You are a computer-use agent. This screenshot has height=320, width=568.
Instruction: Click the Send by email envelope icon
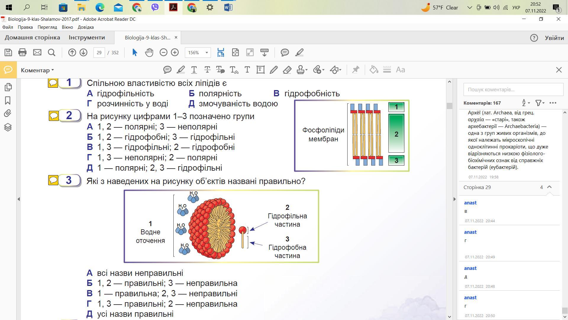tap(37, 52)
